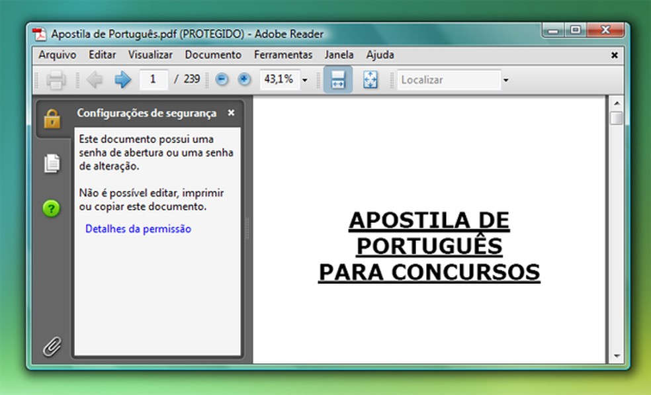651x395 pixels.
Task: Toggle fit-to-width page view
Action: tap(338, 79)
